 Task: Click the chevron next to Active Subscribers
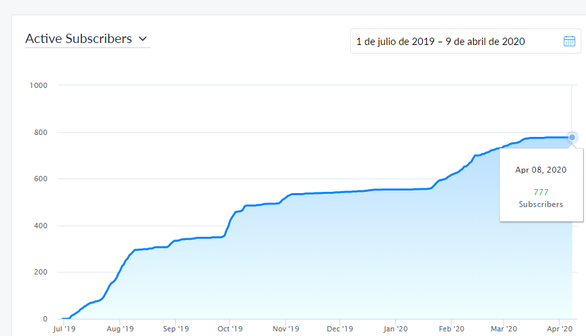[x=143, y=38]
